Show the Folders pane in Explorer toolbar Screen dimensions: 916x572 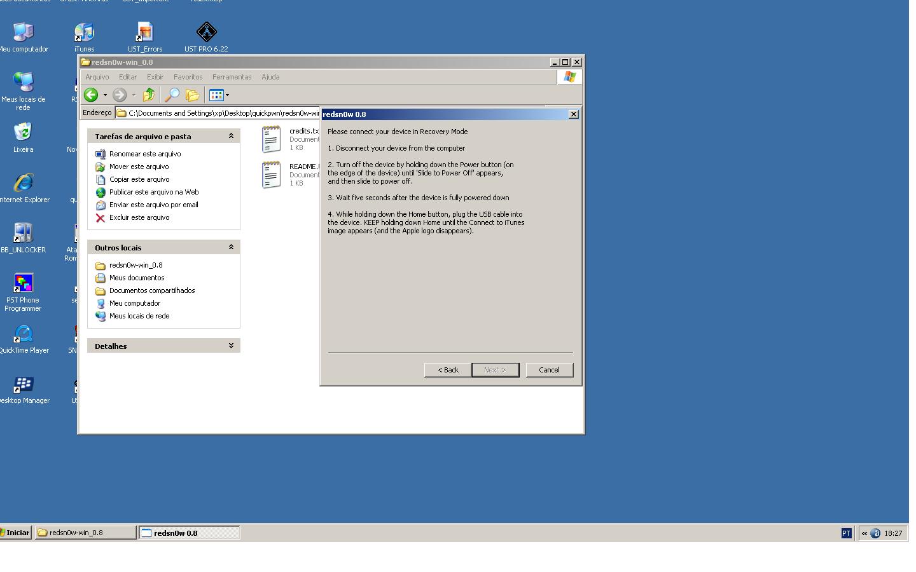coord(192,95)
